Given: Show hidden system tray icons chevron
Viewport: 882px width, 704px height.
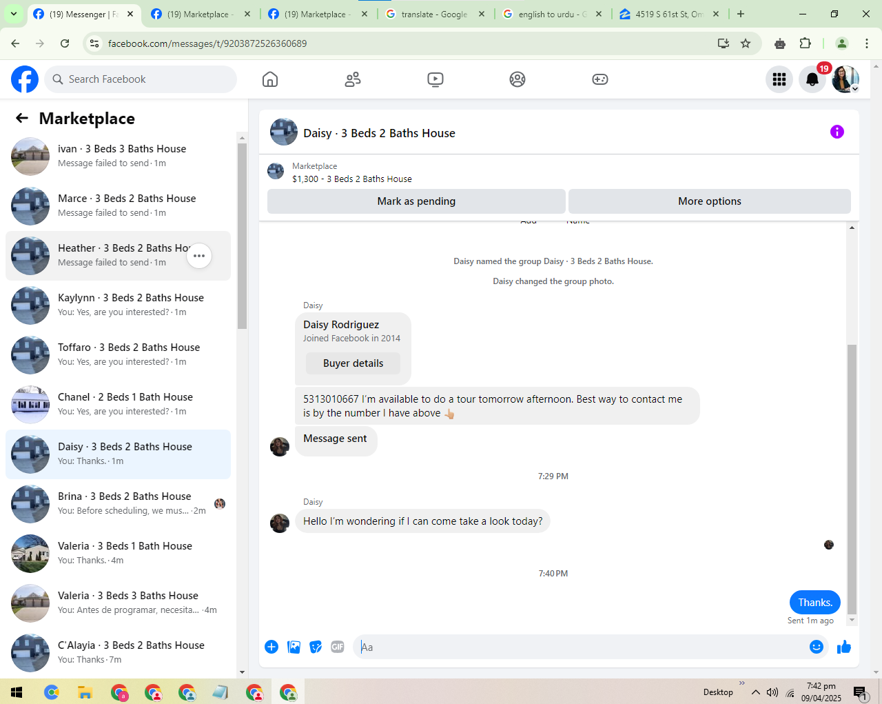Looking at the screenshot, I should coord(756,692).
